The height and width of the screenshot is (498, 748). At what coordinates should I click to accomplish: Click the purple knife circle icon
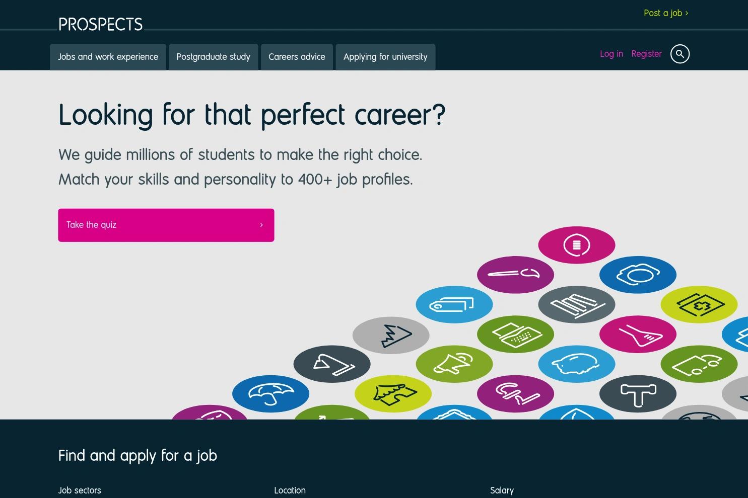(x=515, y=275)
